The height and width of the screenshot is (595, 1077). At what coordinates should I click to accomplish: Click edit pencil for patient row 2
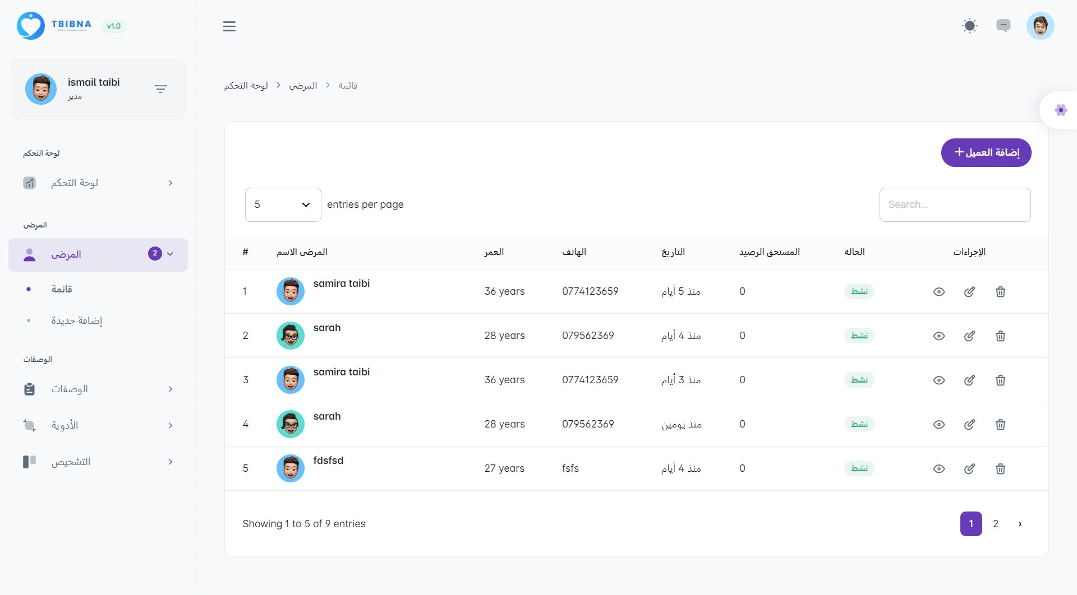(x=969, y=336)
